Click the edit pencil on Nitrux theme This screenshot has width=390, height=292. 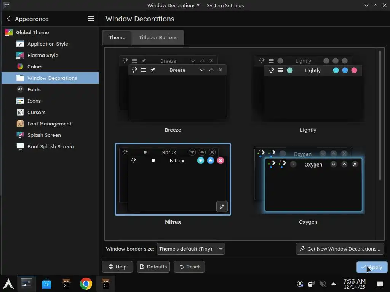click(222, 206)
